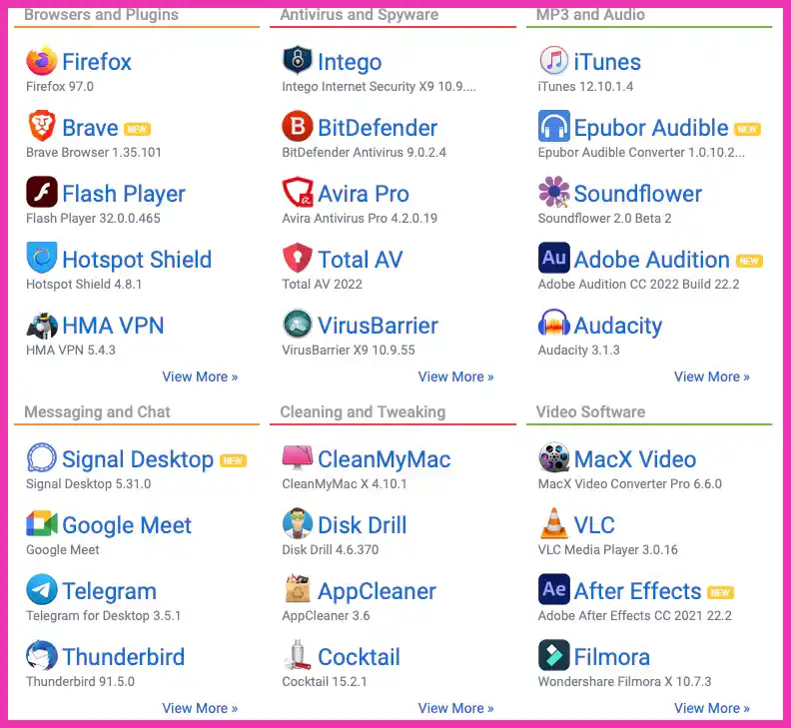
Task: Click the Soundflower purple flower icon
Action: (x=554, y=192)
